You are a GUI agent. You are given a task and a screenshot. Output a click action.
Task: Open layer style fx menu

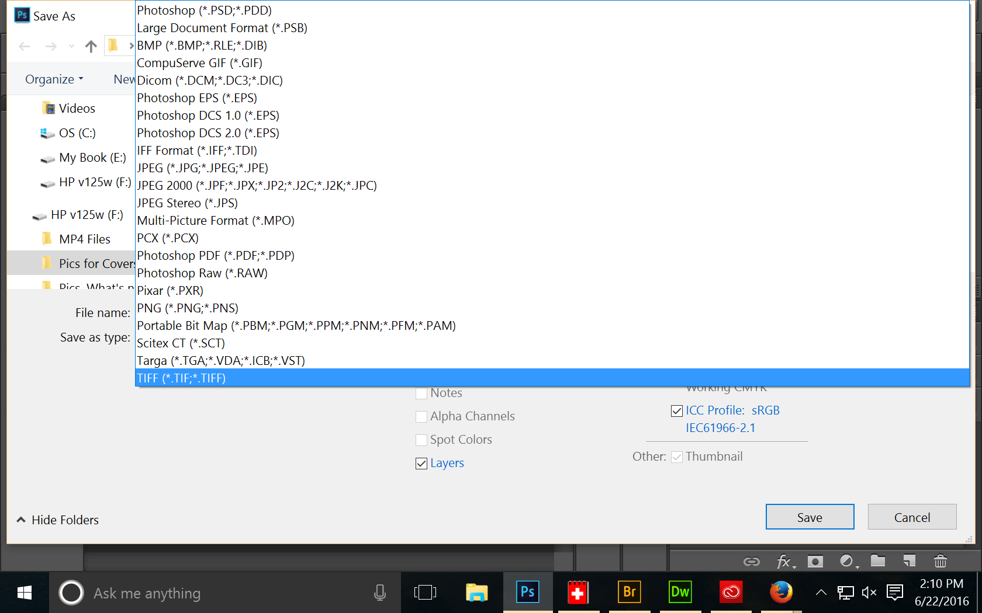click(x=786, y=562)
